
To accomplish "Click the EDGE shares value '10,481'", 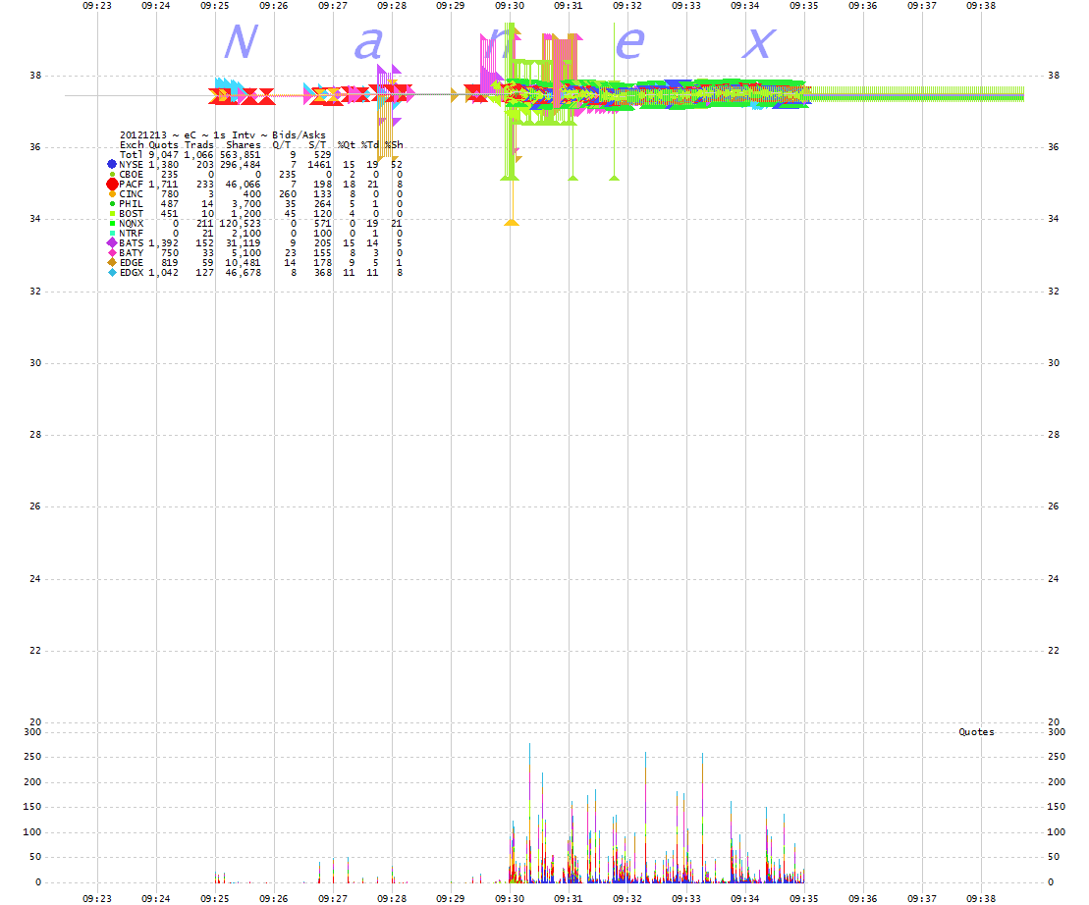I will 244,262.
